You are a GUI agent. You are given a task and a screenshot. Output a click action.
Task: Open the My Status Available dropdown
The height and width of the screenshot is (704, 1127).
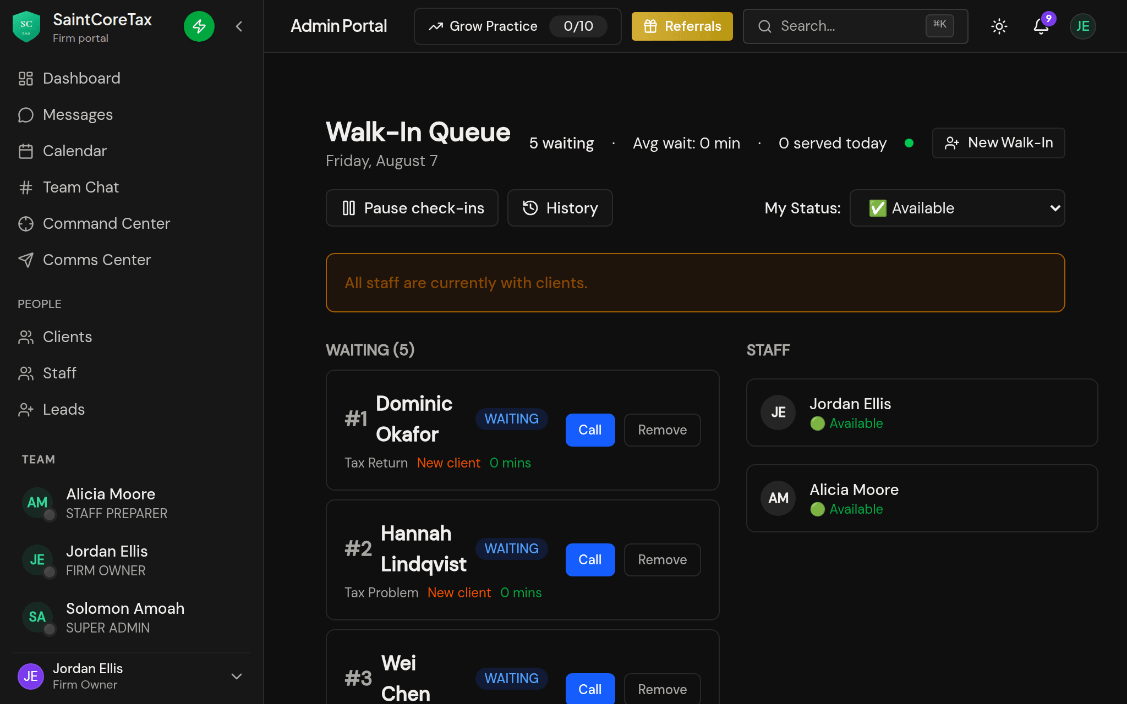click(958, 208)
